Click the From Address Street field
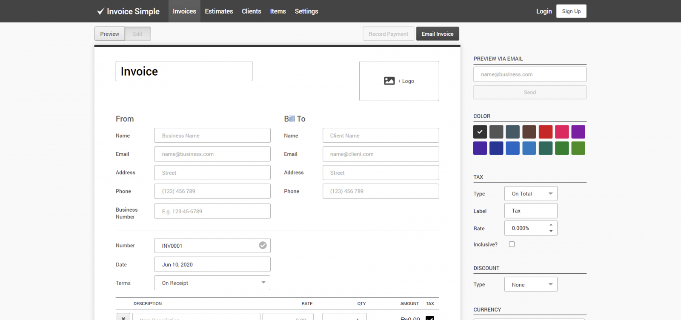This screenshot has height=320, width=681. [212, 173]
